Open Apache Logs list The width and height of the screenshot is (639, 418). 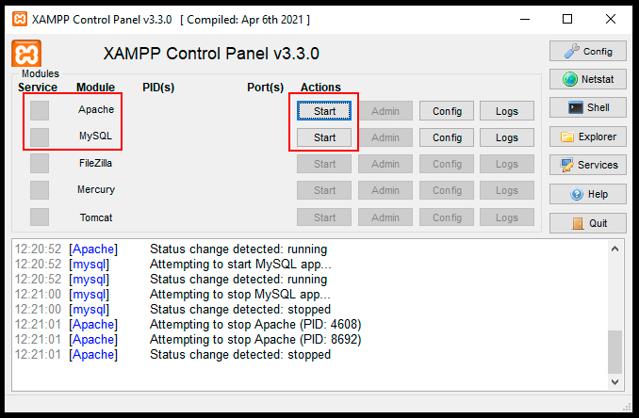(x=506, y=111)
